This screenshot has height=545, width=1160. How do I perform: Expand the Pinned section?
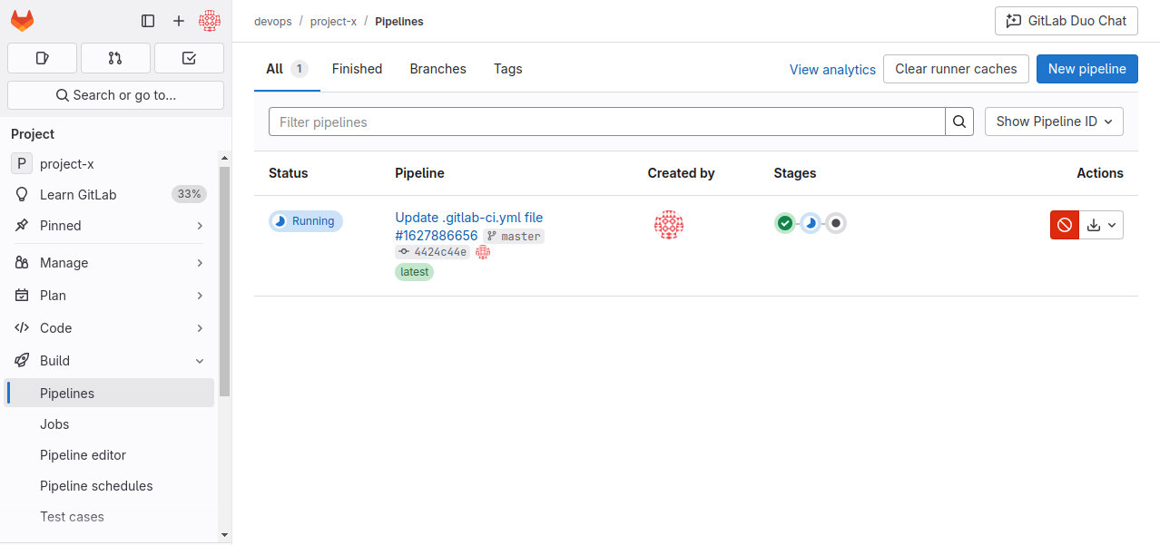[109, 226]
